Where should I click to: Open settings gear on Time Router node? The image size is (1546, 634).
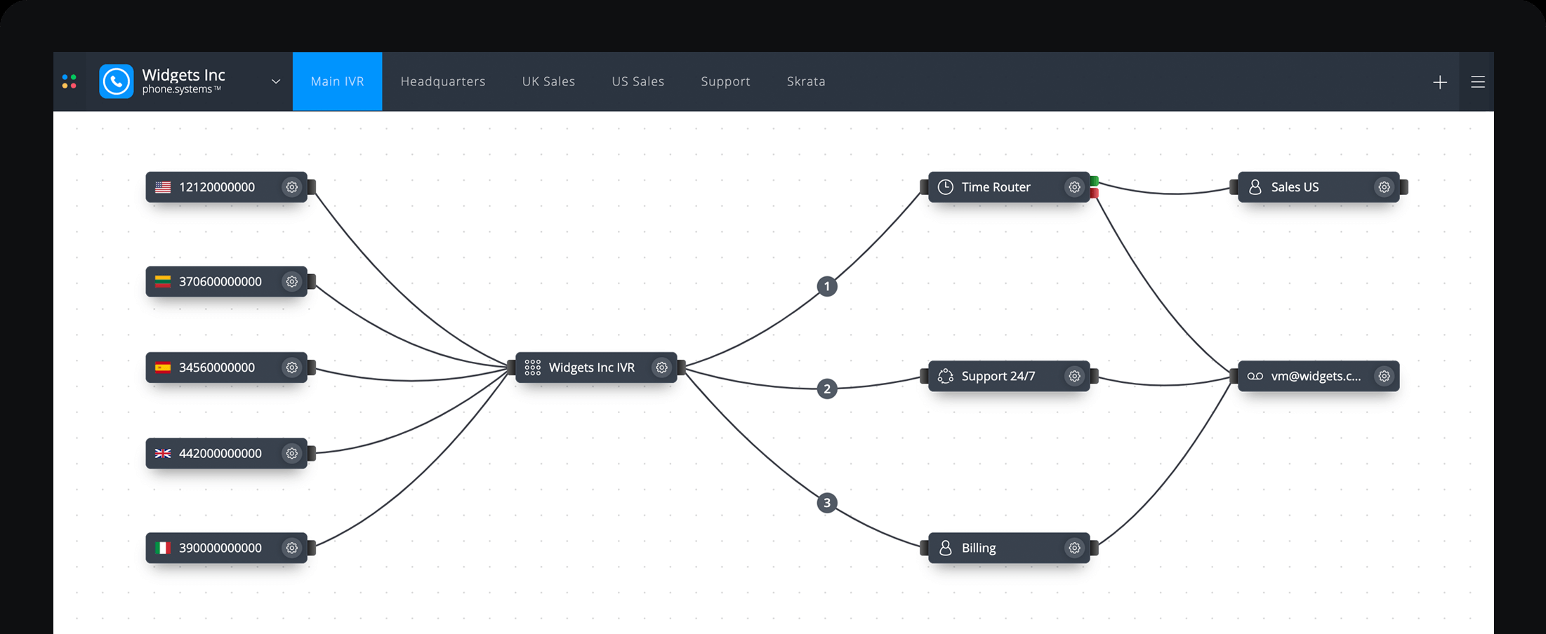[x=1074, y=187]
